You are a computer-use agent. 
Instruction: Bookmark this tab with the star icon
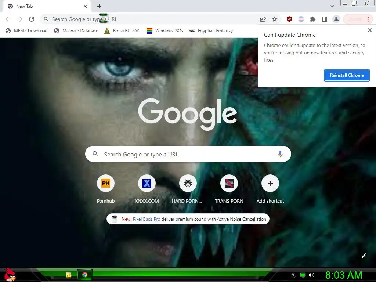click(x=275, y=19)
